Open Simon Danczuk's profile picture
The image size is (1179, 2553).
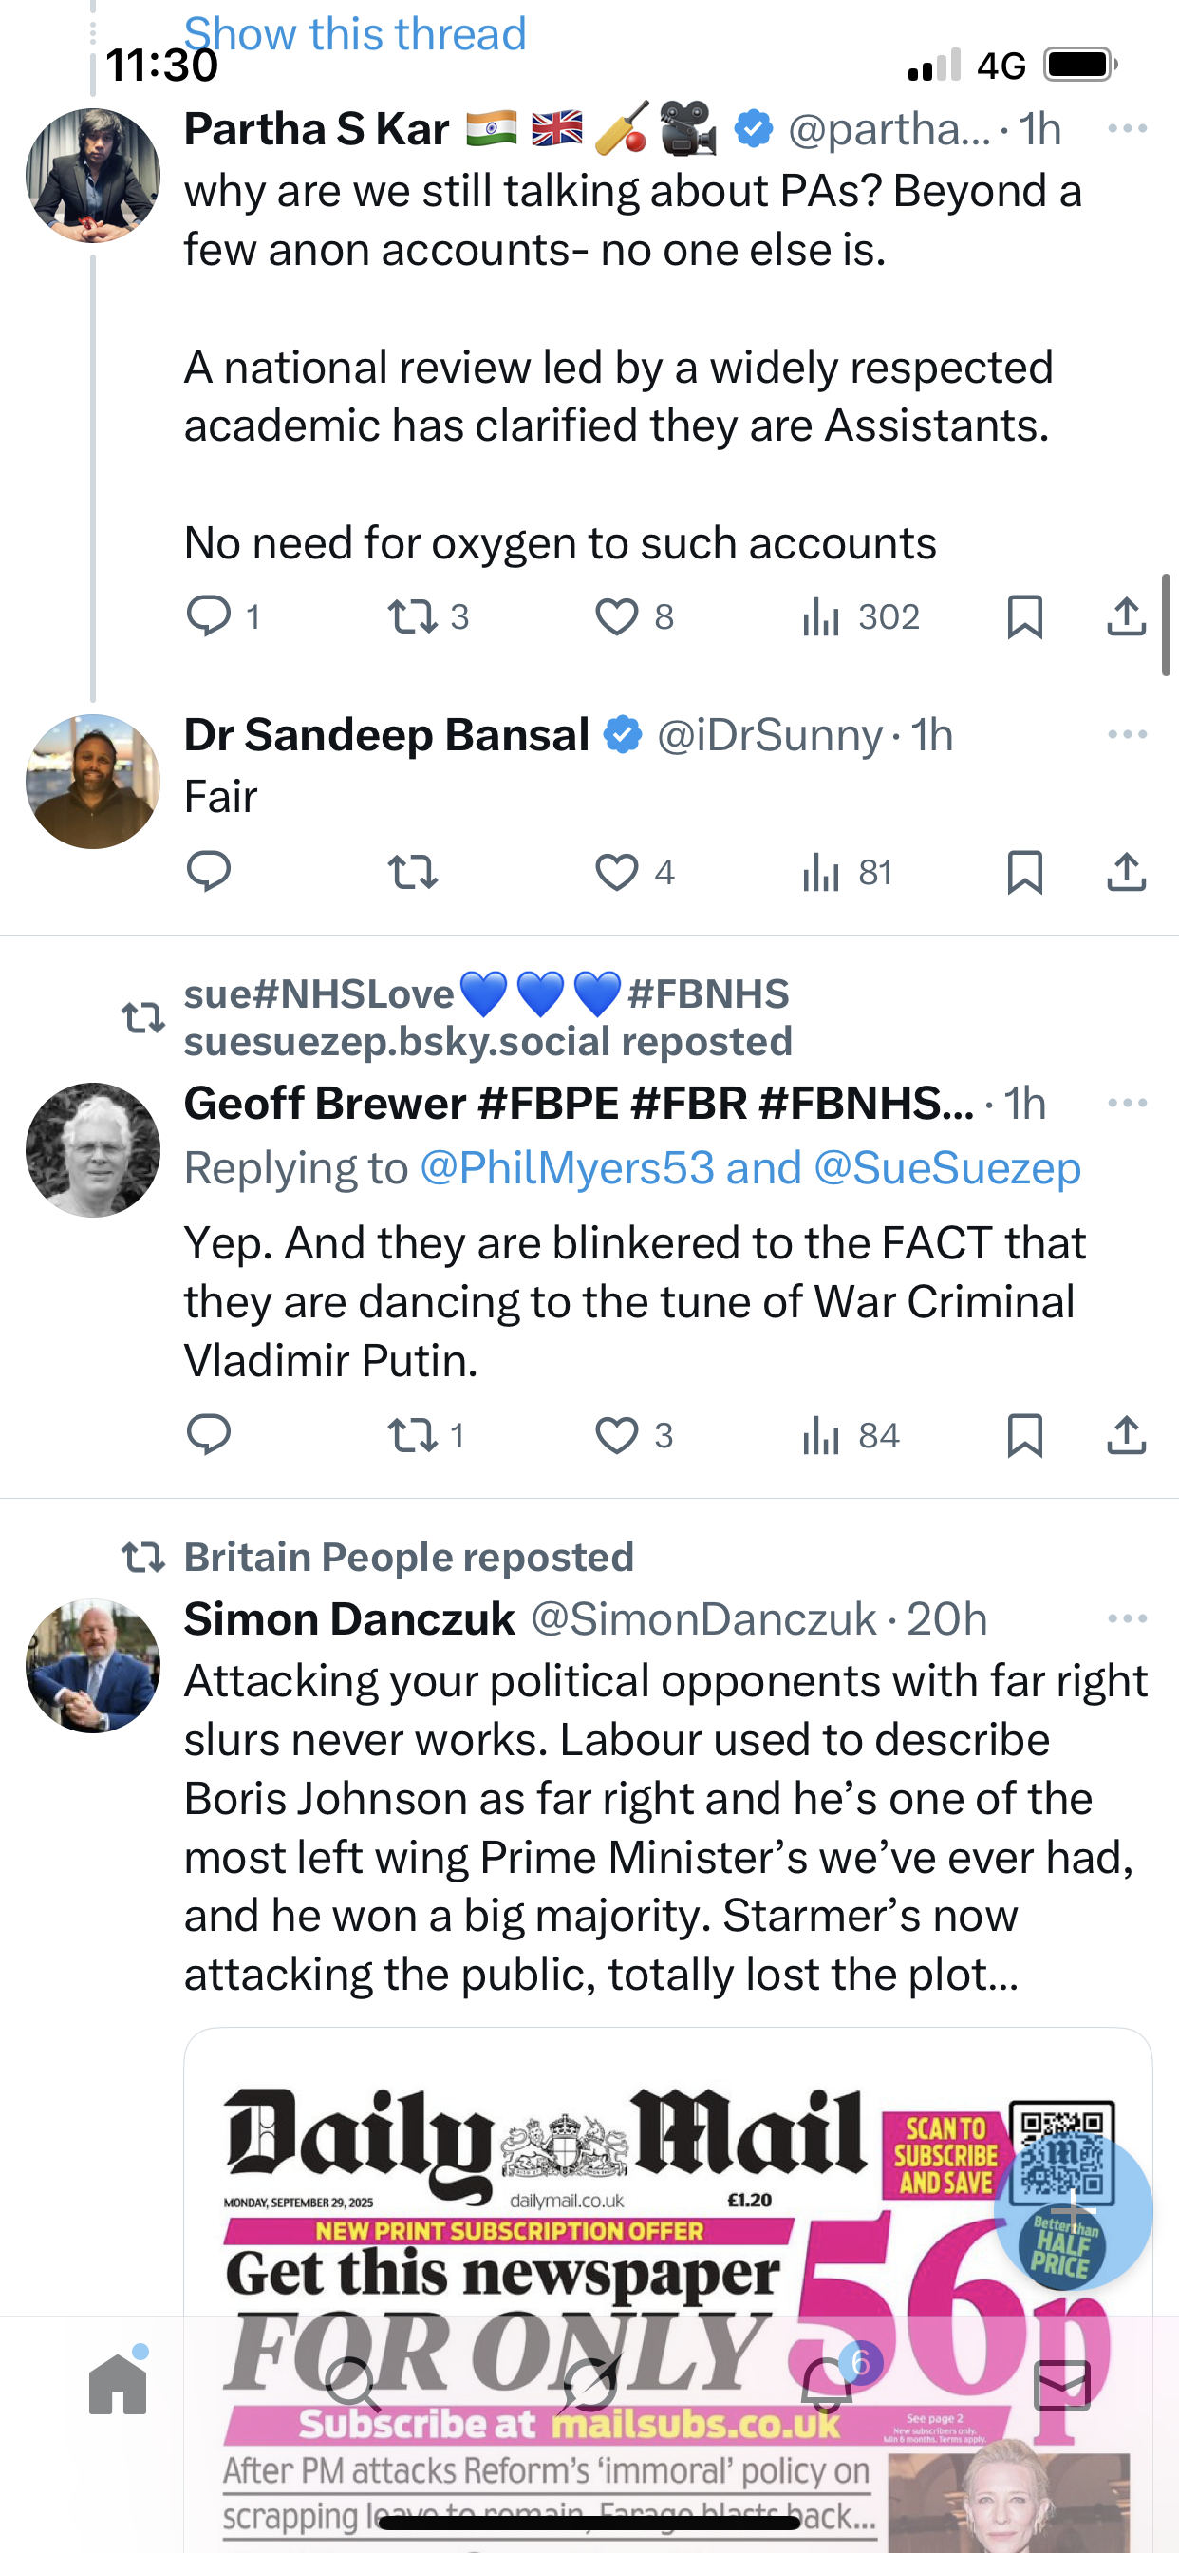pos(93,1665)
